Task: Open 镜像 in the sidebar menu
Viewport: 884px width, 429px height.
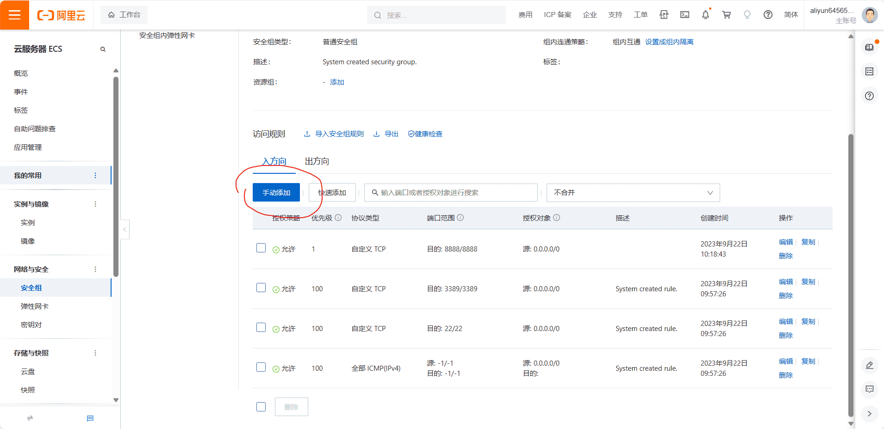Action: (x=28, y=241)
